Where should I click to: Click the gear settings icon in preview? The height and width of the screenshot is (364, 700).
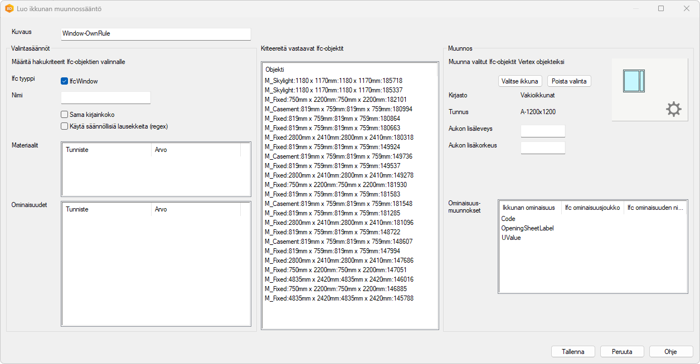coord(674,110)
